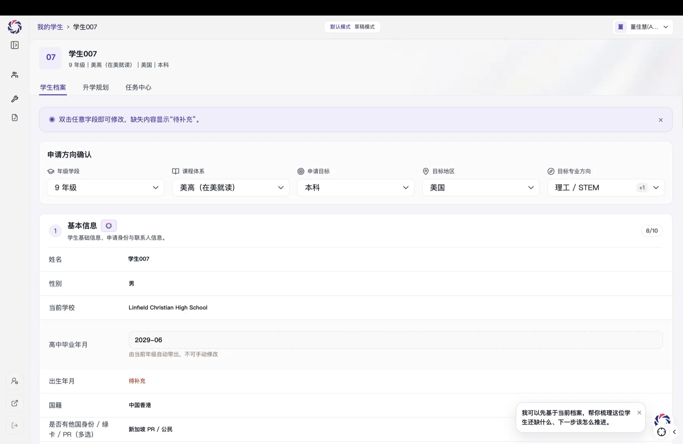Open the floating assistant logo
The image size is (683, 444).
(662, 420)
